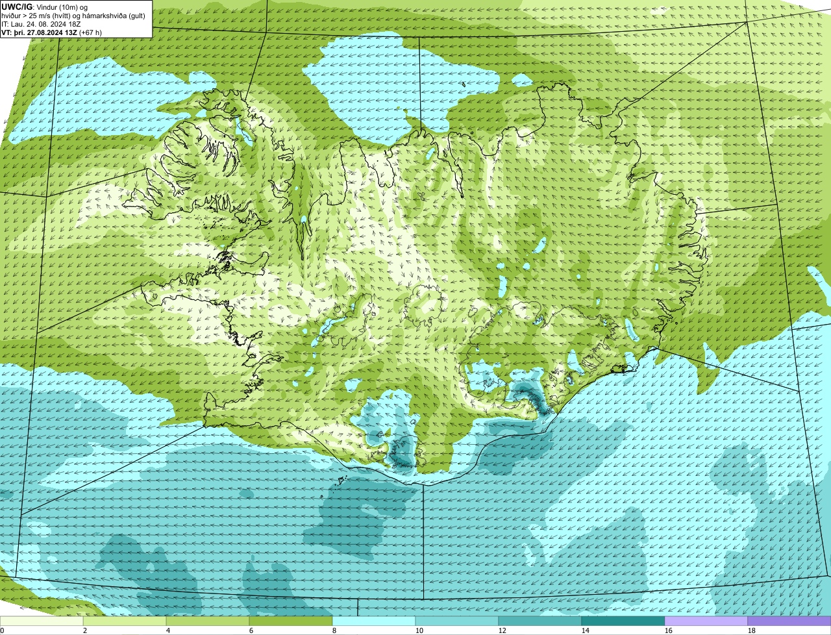Click the '0' label on the color scale

click(x=2, y=630)
